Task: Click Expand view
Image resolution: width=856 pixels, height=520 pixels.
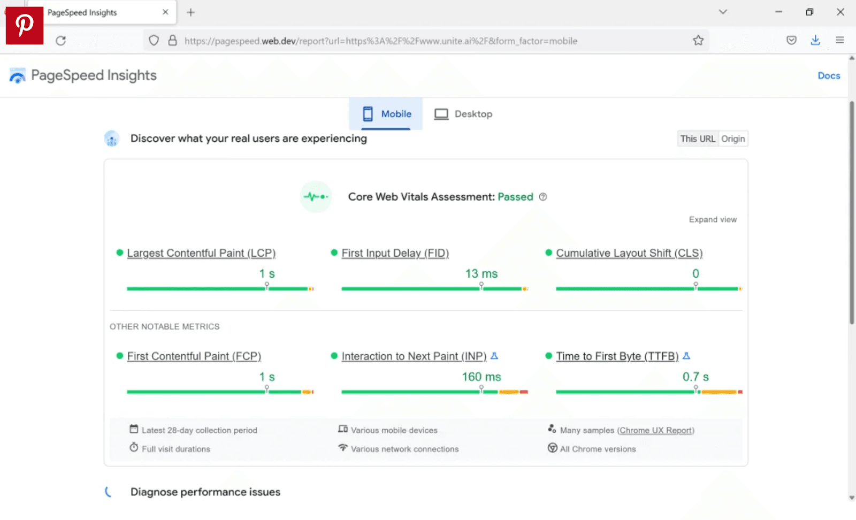Action: point(713,219)
